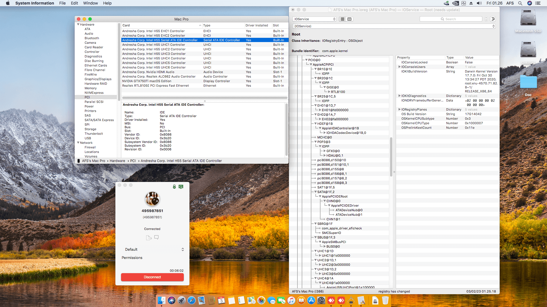Image resolution: width=547 pixels, height=307 pixels.
Task: Click inside the IORegistryExplorer search field
Action: point(451,19)
